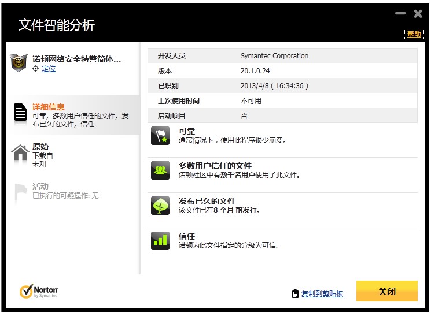431x313 pixels.
Task: Click the house icon for 原始
Action: pyautogui.click(x=20, y=152)
